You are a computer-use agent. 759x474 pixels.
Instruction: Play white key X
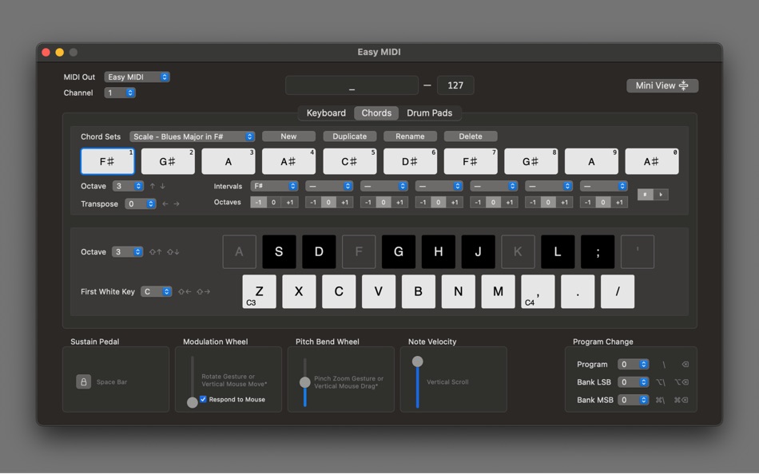(299, 291)
